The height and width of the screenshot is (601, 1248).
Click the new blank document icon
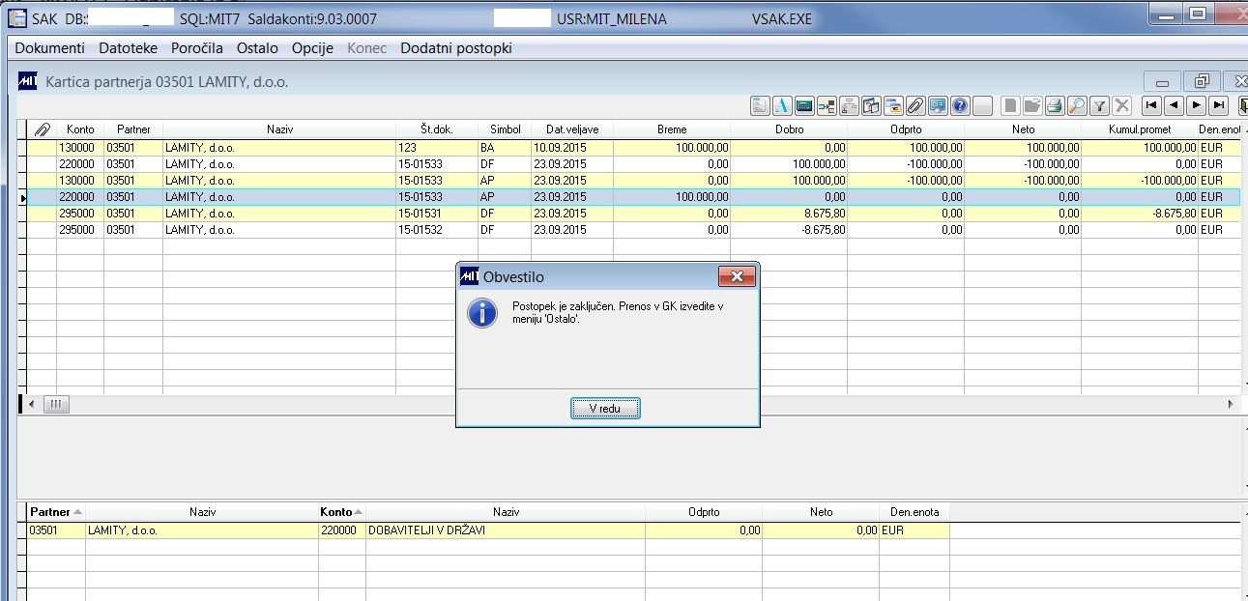point(1010,105)
